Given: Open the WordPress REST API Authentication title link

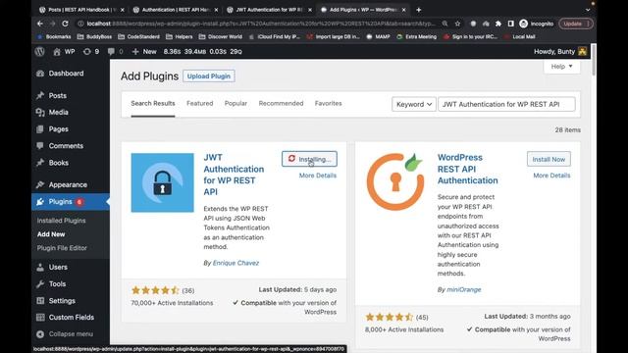Looking at the screenshot, I should pos(467,169).
